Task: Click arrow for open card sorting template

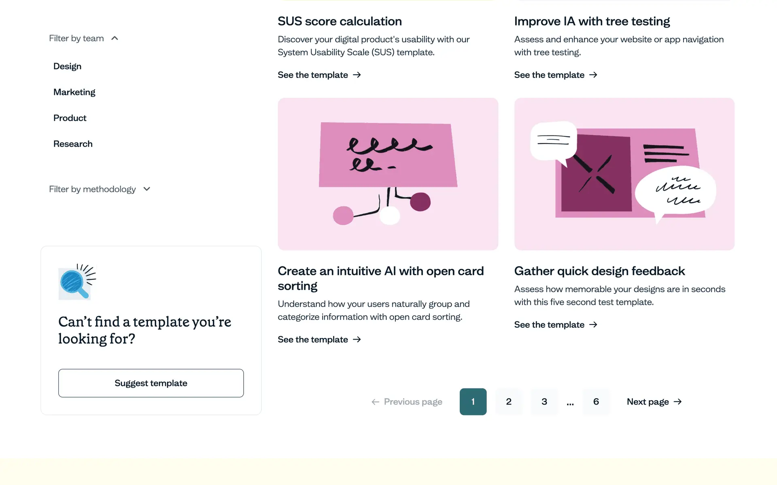Action: coord(357,339)
